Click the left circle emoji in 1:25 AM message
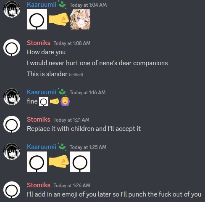The image size is (205, 202). (x=37, y=162)
